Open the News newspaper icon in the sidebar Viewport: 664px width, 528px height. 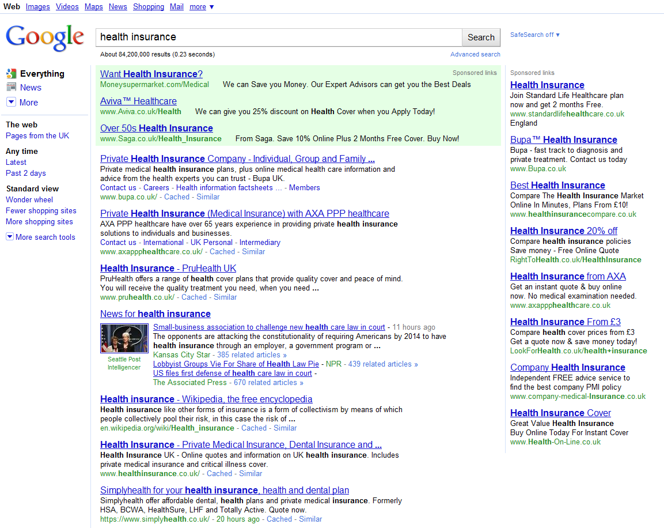point(12,87)
